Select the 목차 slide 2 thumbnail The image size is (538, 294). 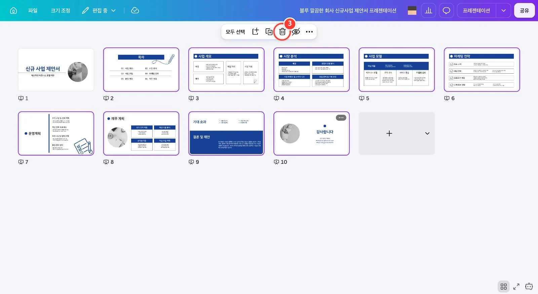click(141, 70)
